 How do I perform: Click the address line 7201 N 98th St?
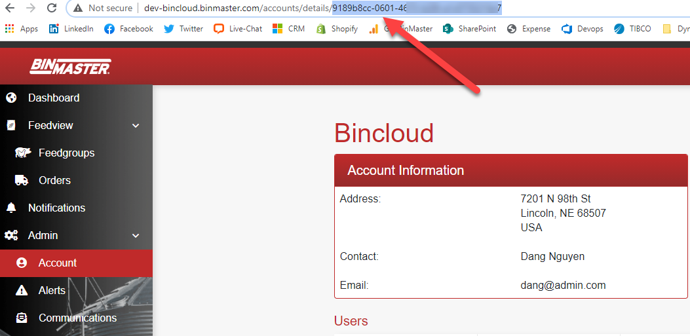coord(556,199)
